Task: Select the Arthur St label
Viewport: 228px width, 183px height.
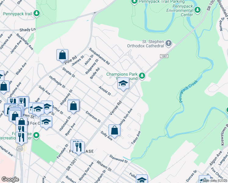Action: 57,110
